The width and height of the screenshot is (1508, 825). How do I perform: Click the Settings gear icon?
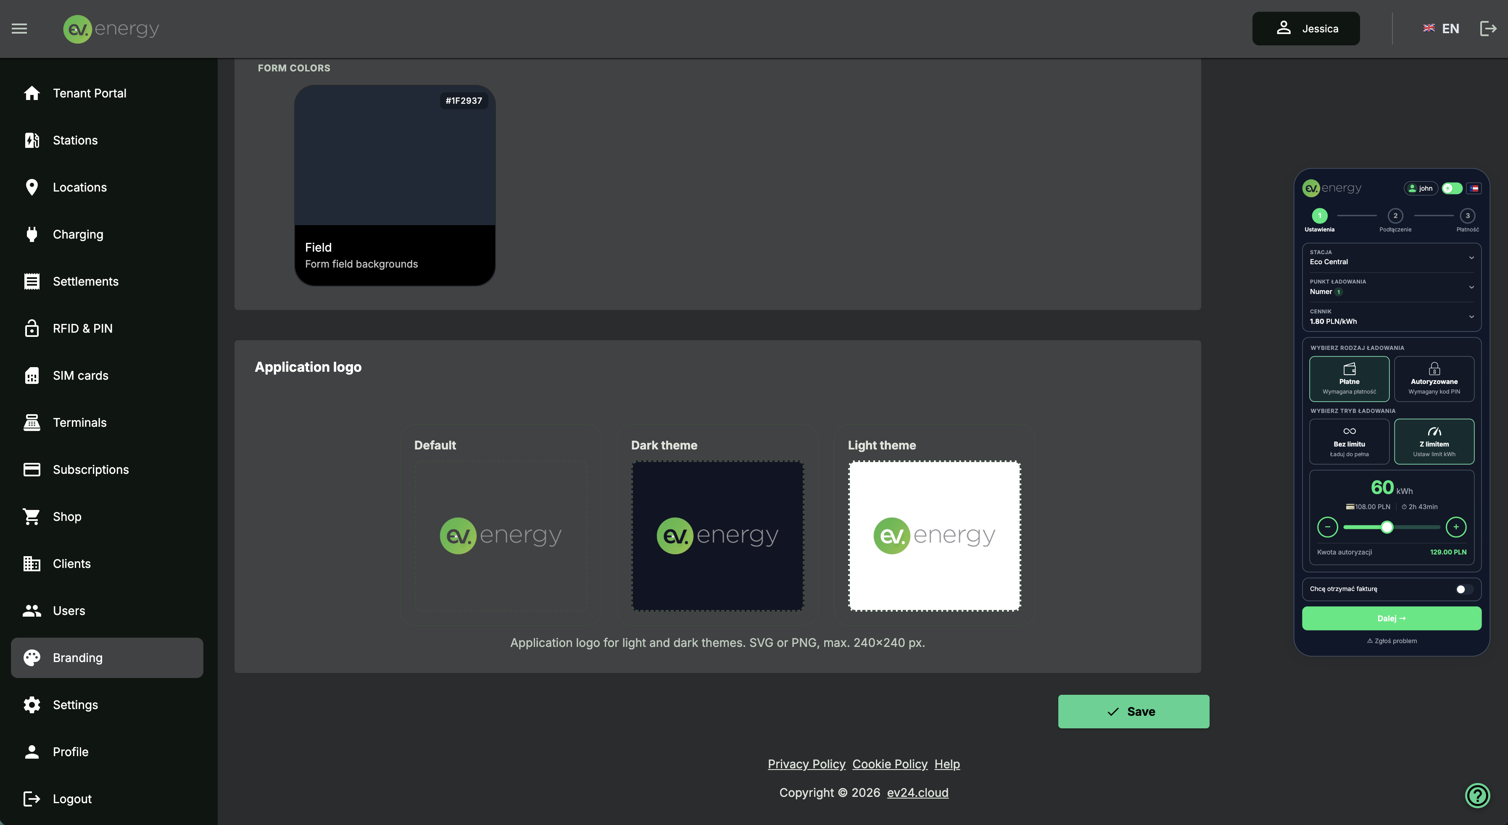click(x=32, y=705)
